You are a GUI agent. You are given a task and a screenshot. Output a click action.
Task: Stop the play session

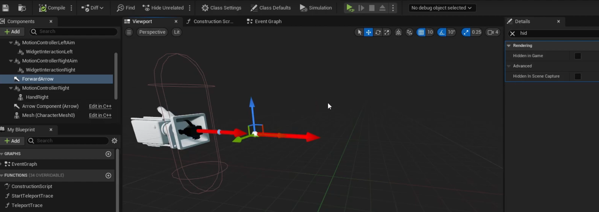pyautogui.click(x=372, y=8)
